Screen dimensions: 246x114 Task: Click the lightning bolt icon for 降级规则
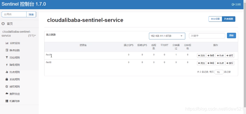(x=7, y=65)
